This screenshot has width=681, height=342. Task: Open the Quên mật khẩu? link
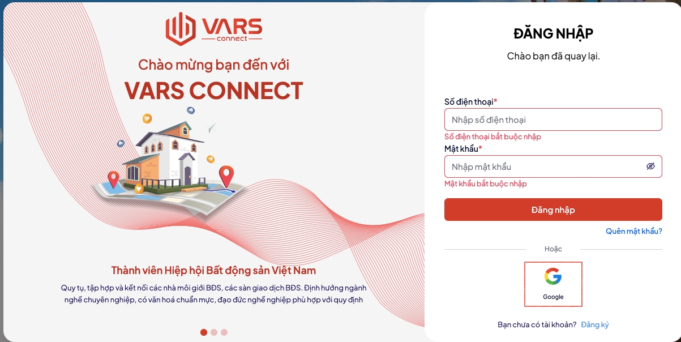pyautogui.click(x=634, y=231)
